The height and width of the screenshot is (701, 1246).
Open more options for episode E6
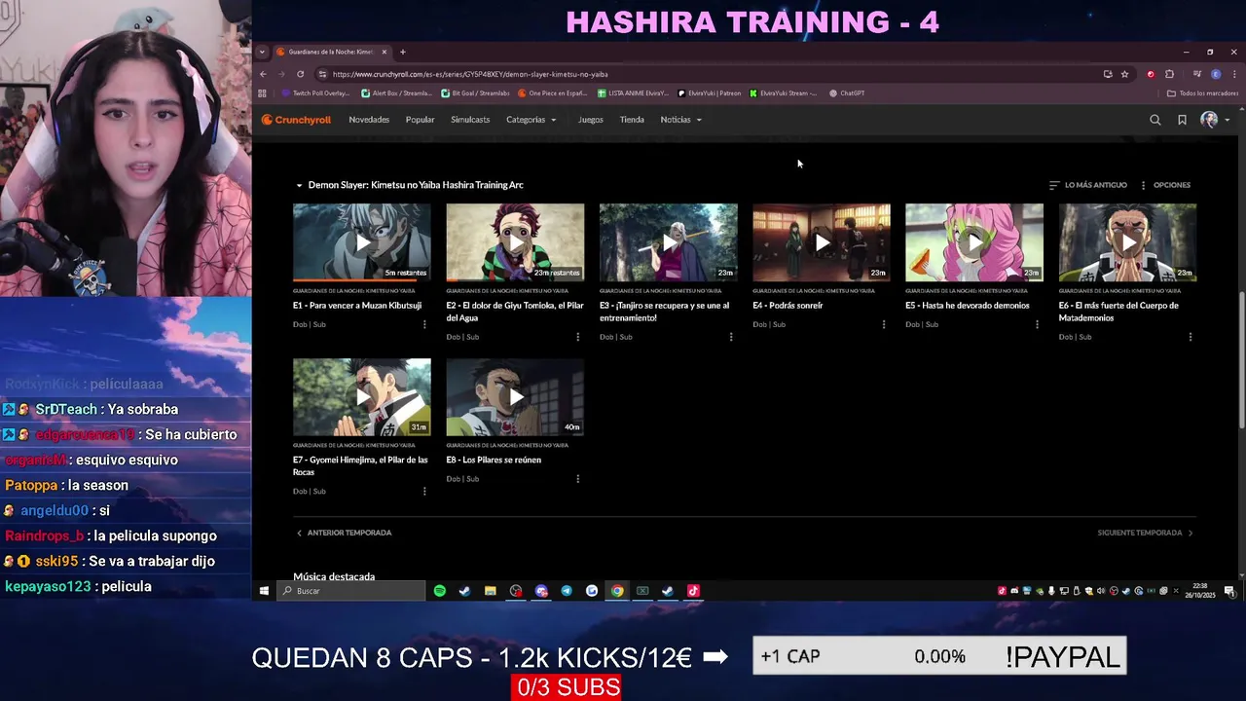pyautogui.click(x=1190, y=337)
